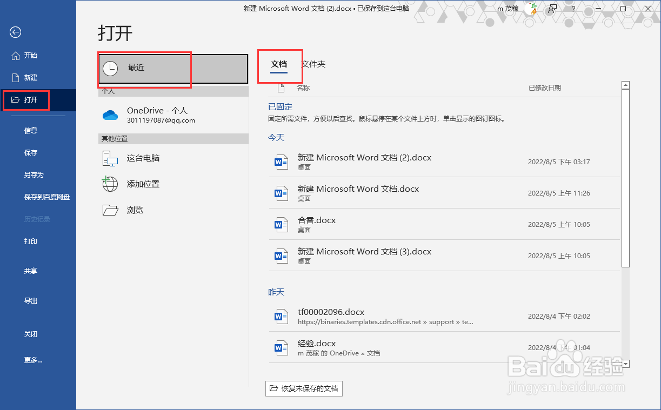The height and width of the screenshot is (410, 661).
Task: Click the 添加位置 globe icon
Action: 110,184
